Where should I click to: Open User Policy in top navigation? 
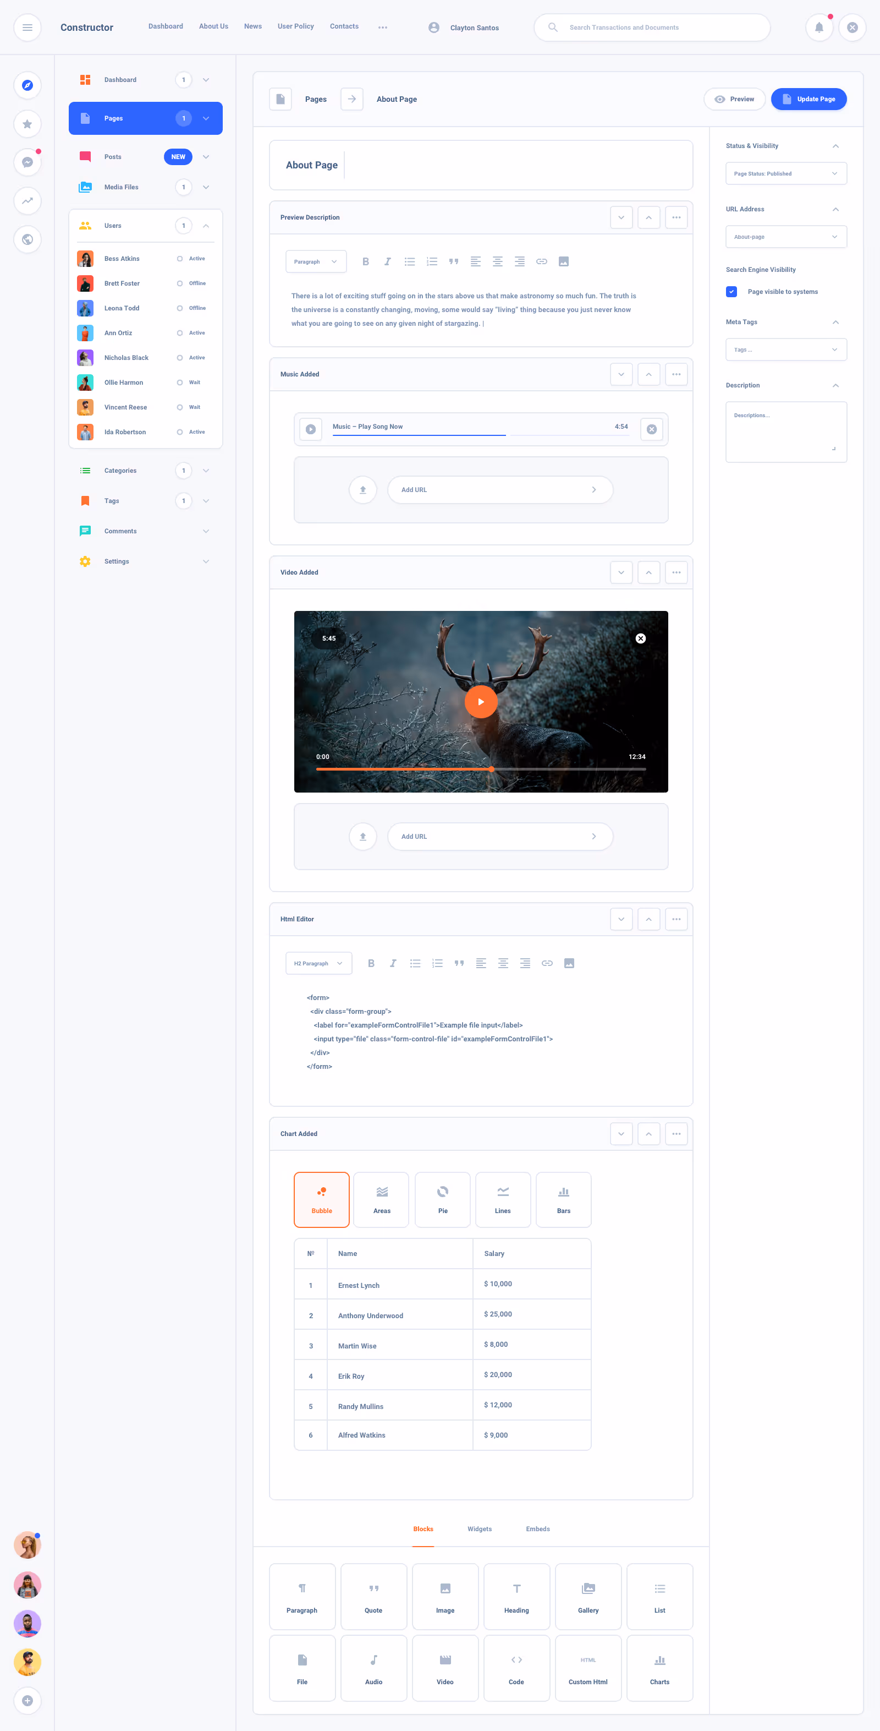click(296, 26)
